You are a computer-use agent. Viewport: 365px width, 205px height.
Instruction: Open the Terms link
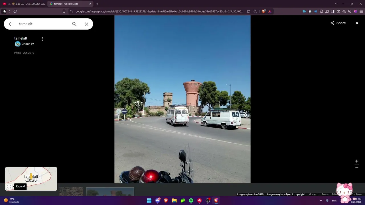tap(325, 194)
